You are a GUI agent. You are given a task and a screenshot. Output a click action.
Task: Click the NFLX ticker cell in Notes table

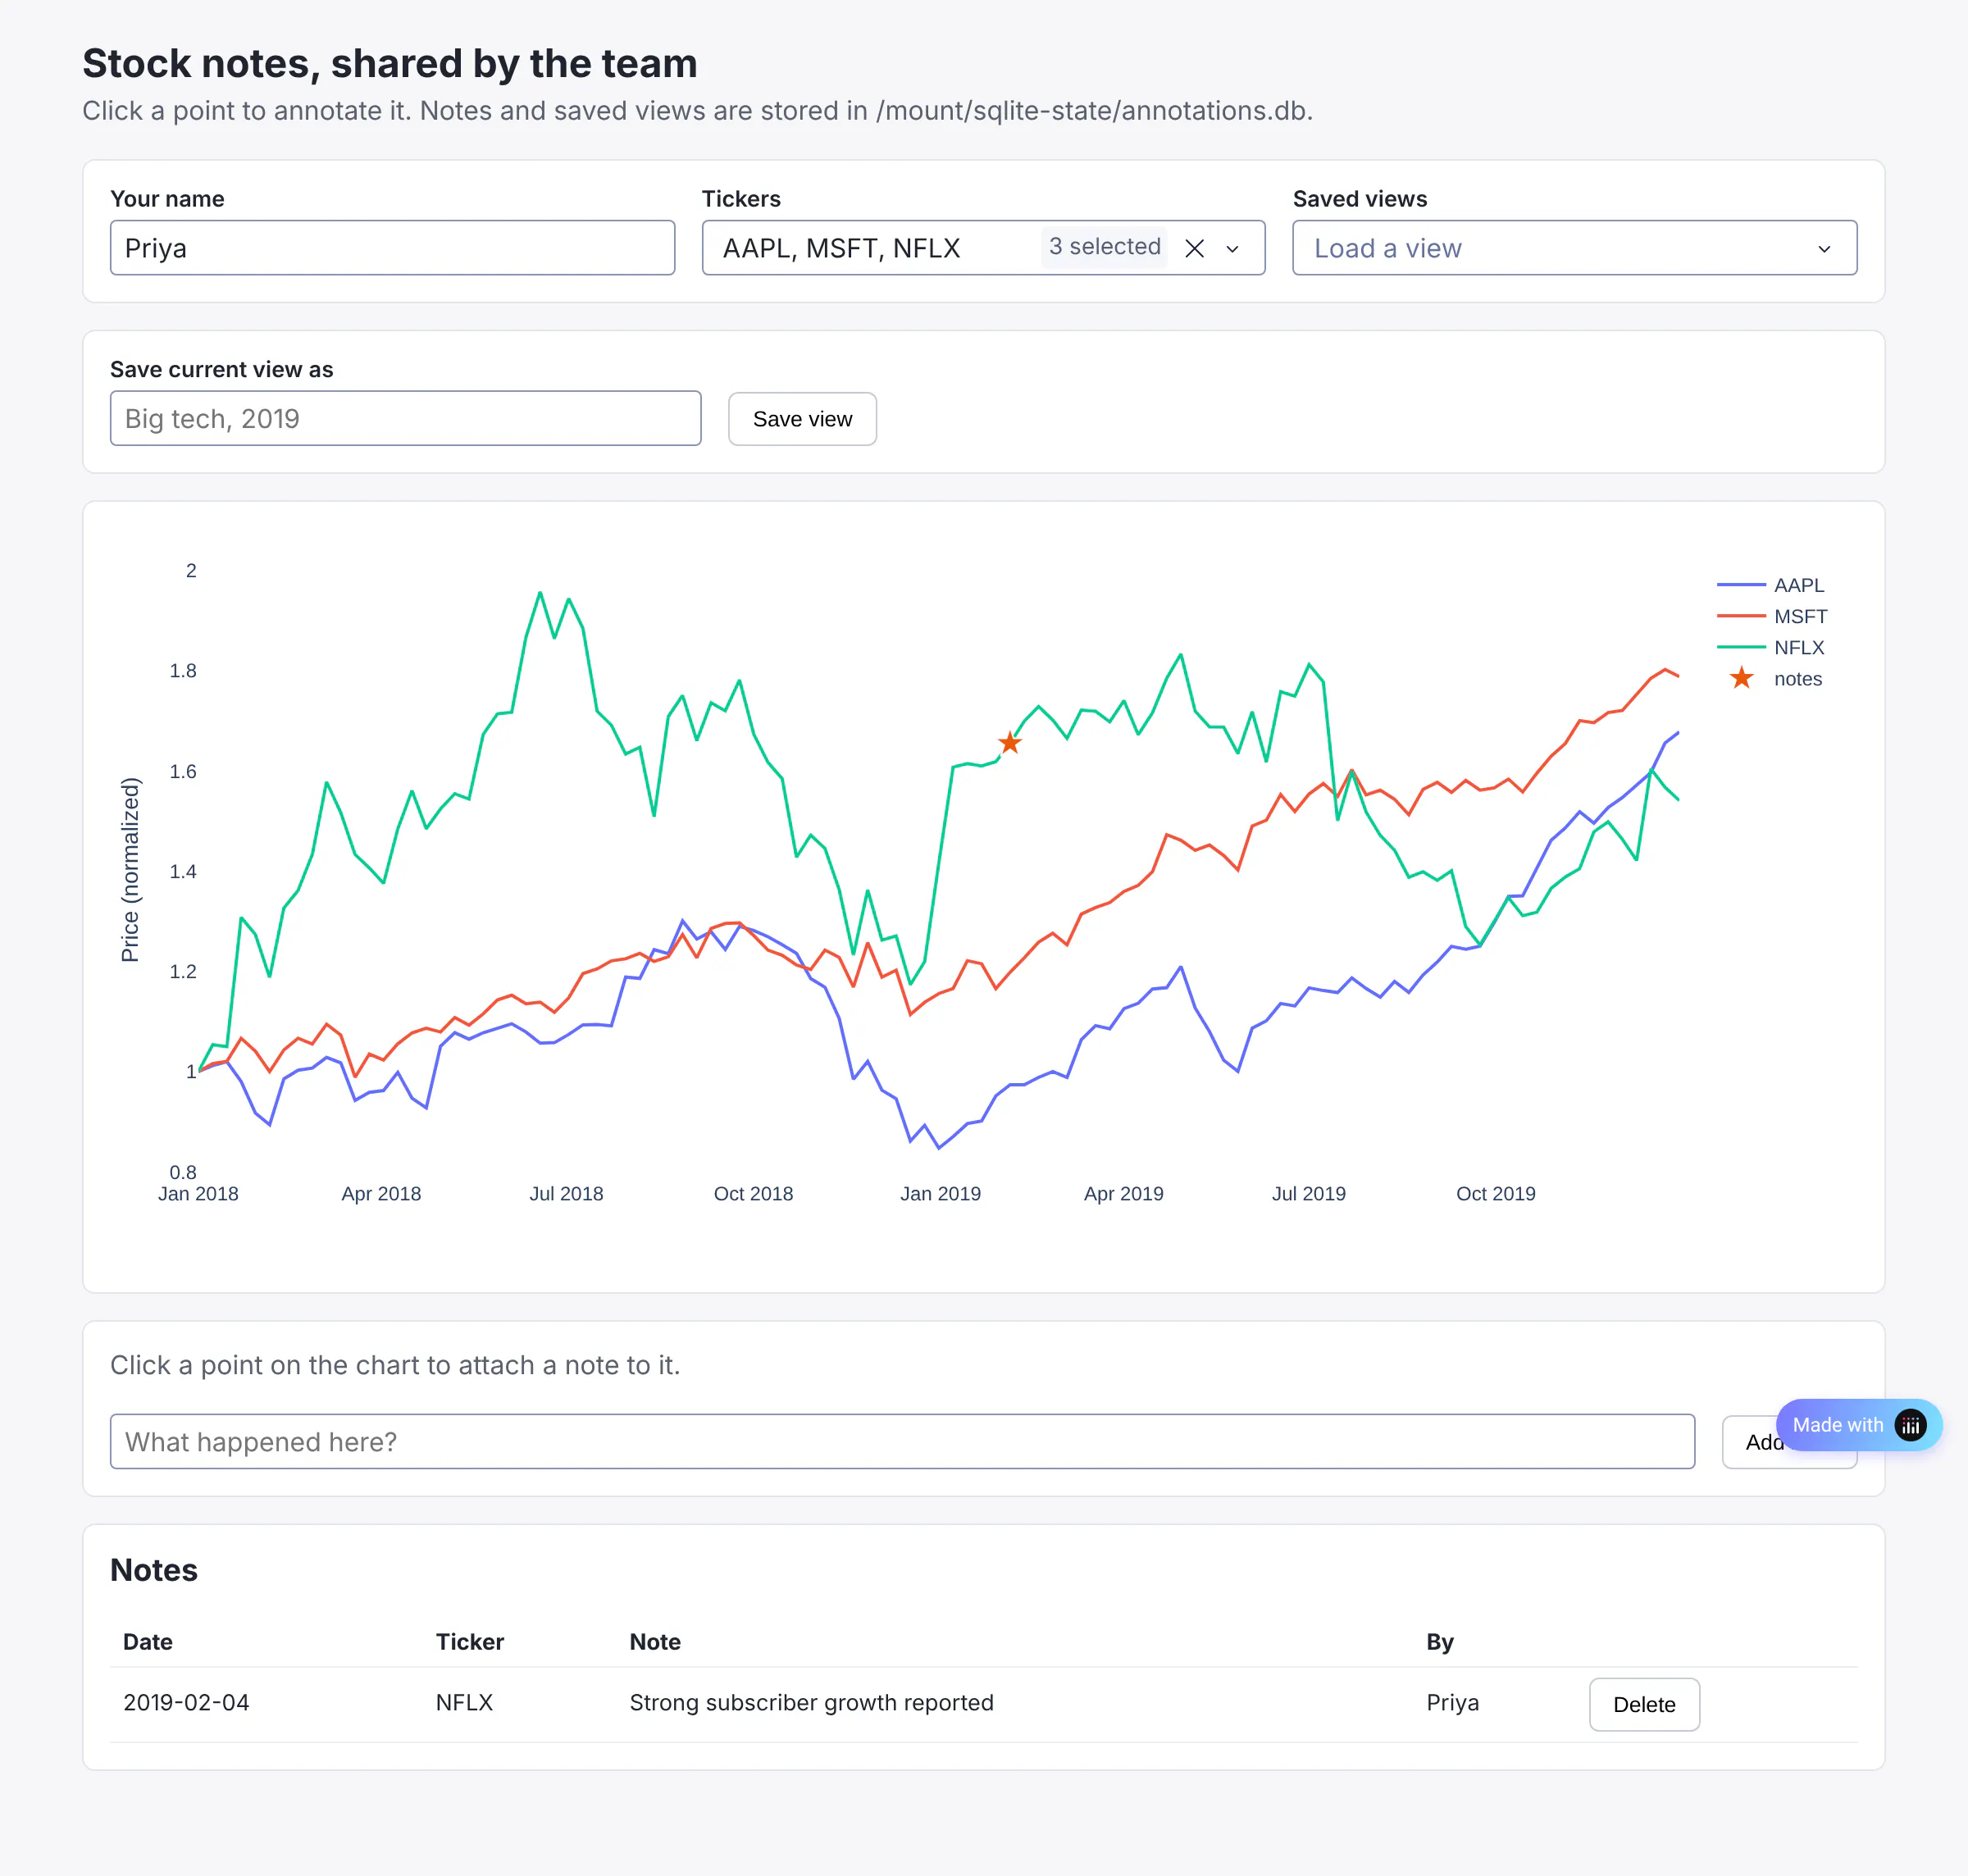[x=464, y=1702]
